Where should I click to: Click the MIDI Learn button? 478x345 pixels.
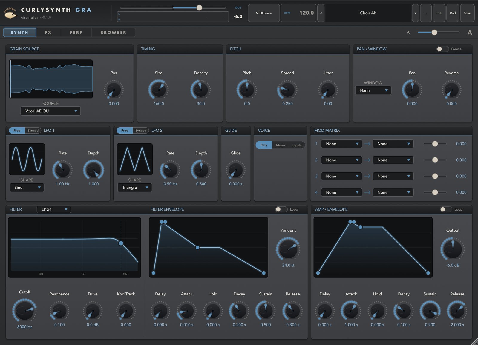pyautogui.click(x=264, y=13)
